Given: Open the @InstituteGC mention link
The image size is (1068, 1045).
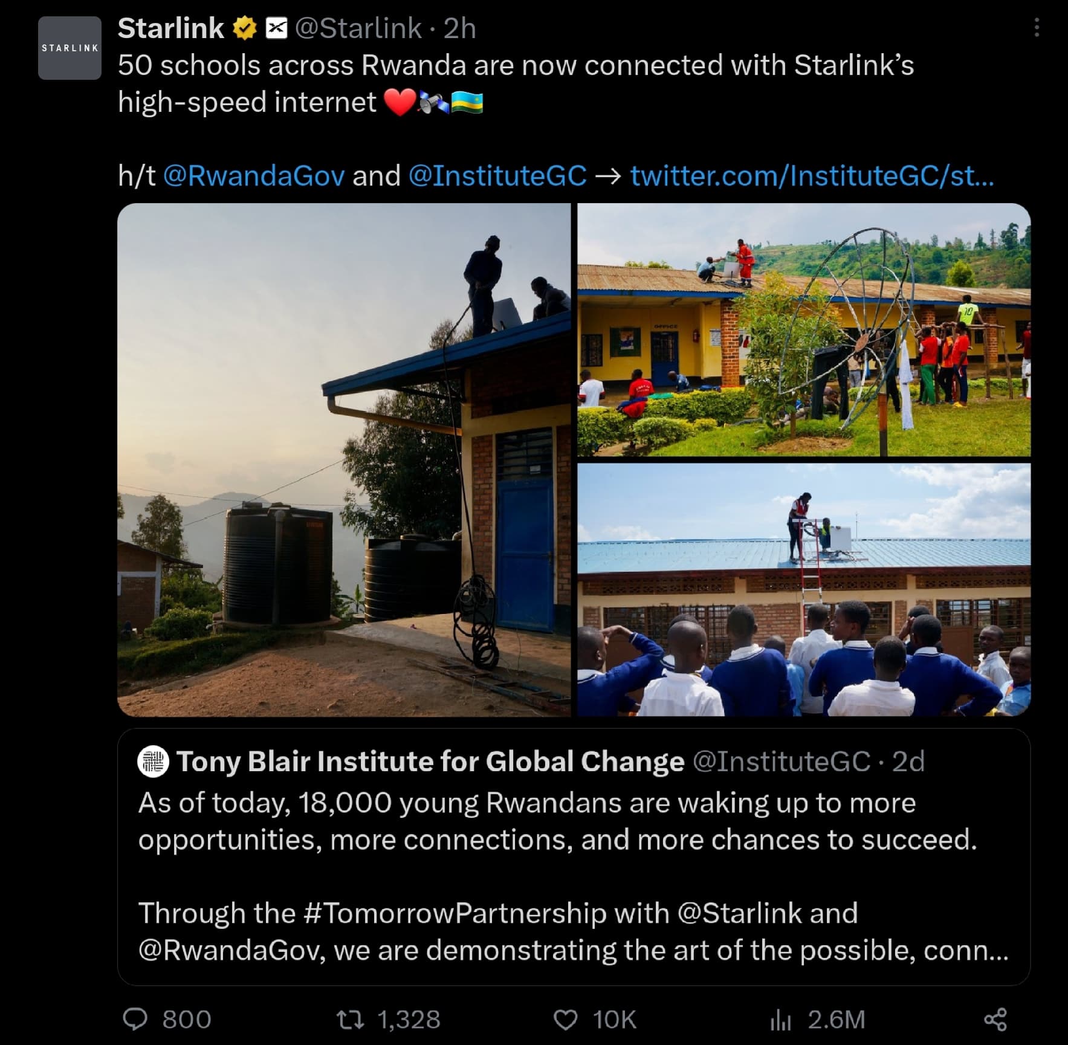Looking at the screenshot, I should pyautogui.click(x=497, y=176).
